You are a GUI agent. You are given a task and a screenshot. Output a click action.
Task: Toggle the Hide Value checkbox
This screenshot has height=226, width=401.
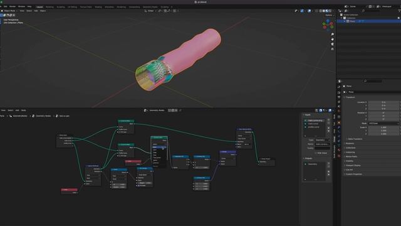(316, 153)
